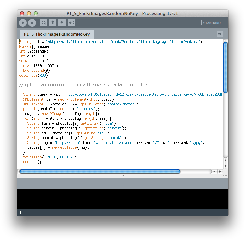
Task: Click the 'println(photoTag.length' line
Action: (x=61, y=109)
